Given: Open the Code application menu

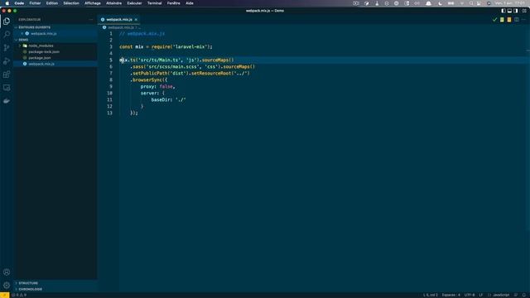Looking at the screenshot, I should 19,3.
